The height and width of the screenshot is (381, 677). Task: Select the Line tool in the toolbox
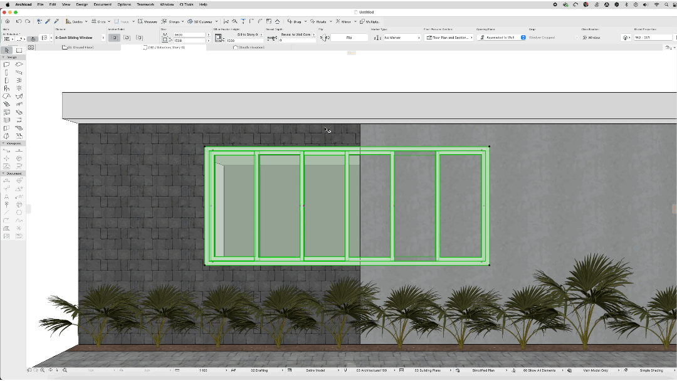(x=6, y=212)
